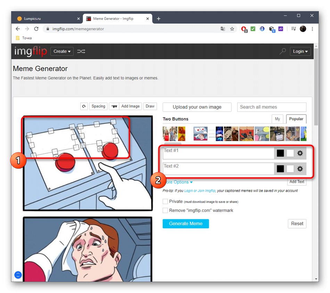The height and width of the screenshot is (293, 330).
Task: Click the Add Text button
Action: coord(297,182)
